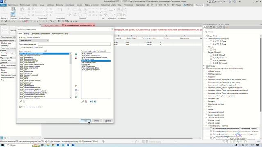Viewport: 262px width, 147px height.
Task: Click the delete parameter icon below schedule fields
Action: (86, 102)
